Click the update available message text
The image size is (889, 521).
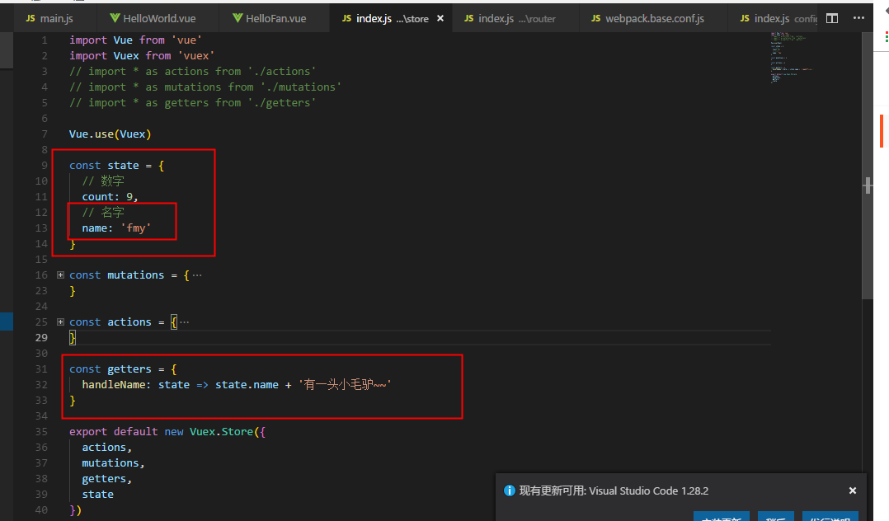pyautogui.click(x=614, y=491)
